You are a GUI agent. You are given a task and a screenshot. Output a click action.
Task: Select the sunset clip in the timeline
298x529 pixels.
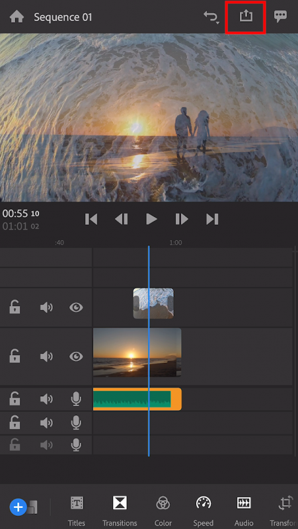coord(137,352)
